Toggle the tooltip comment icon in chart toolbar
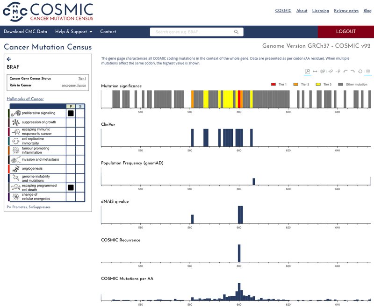 pyautogui.click(x=368, y=72)
